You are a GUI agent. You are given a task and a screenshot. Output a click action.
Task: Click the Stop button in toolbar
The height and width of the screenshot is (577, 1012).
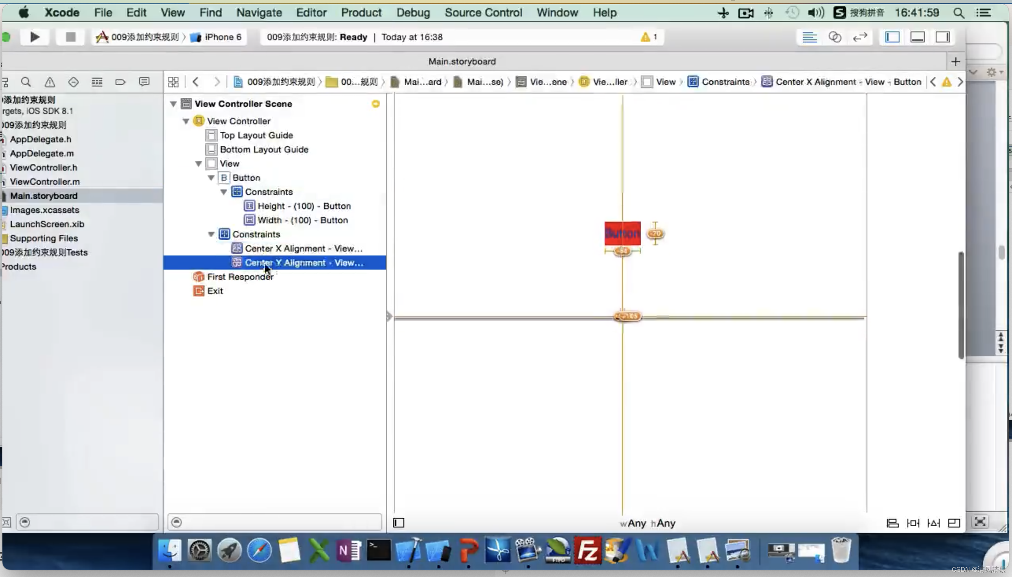pos(70,37)
